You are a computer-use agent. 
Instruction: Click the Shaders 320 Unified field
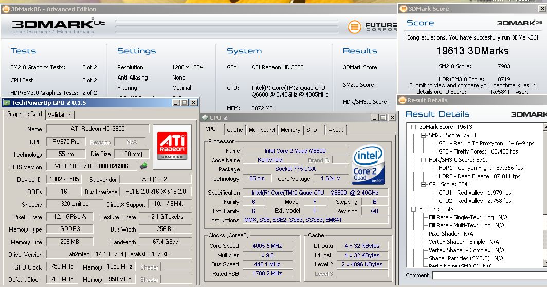(75, 204)
